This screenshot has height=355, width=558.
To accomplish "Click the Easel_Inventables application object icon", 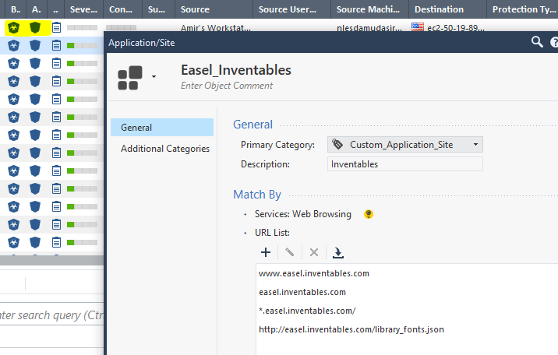I will tap(130, 78).
